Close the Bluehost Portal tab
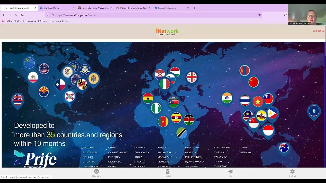This screenshot has height=183, width=326. [73, 8]
